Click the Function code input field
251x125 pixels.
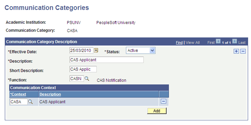click(77, 79)
